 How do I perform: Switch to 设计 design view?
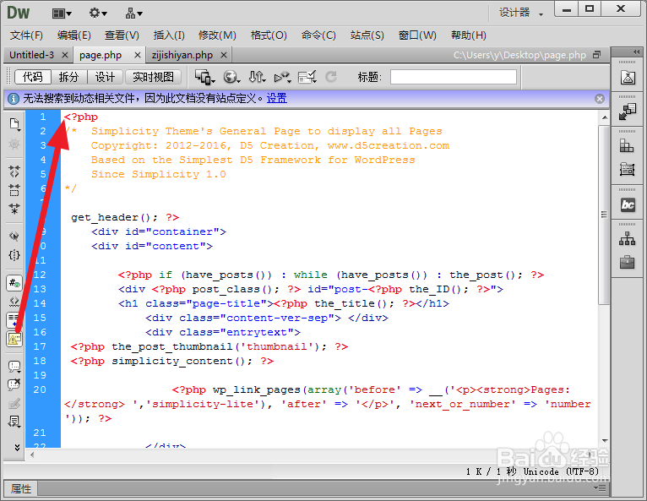(106, 77)
